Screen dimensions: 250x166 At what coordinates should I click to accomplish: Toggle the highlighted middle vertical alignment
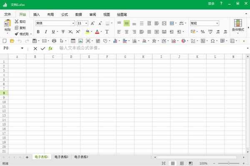pyautogui.click(x=127, y=23)
